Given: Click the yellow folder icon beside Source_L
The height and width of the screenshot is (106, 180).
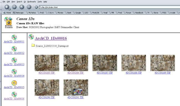Looking at the screenshot, I should coord(33,45).
